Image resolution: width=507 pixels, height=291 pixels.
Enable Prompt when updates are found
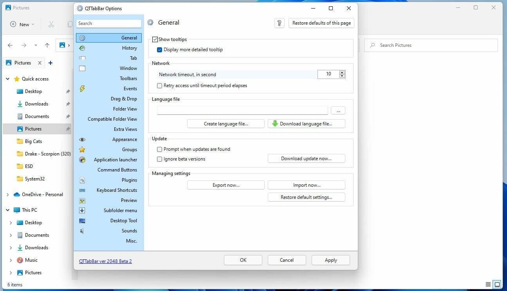coord(159,149)
